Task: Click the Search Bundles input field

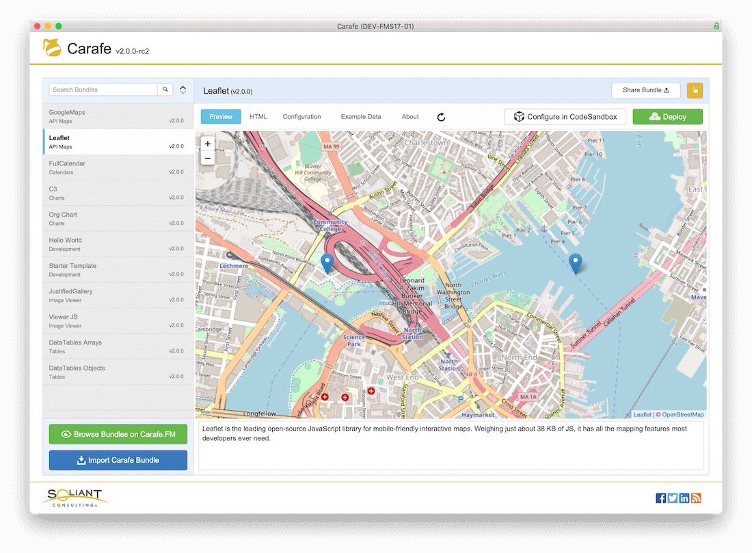Action: tap(103, 90)
